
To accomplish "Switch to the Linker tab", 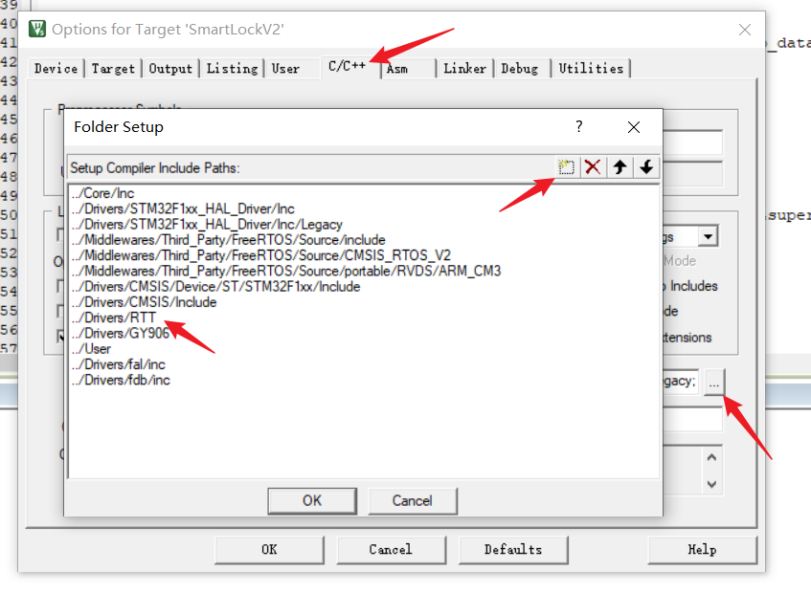I will (464, 68).
